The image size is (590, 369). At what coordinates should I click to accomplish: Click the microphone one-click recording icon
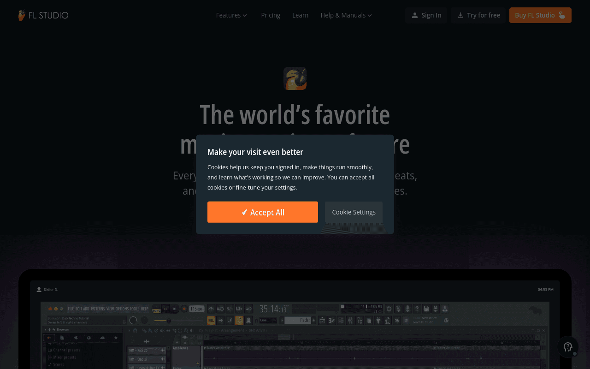point(407,309)
